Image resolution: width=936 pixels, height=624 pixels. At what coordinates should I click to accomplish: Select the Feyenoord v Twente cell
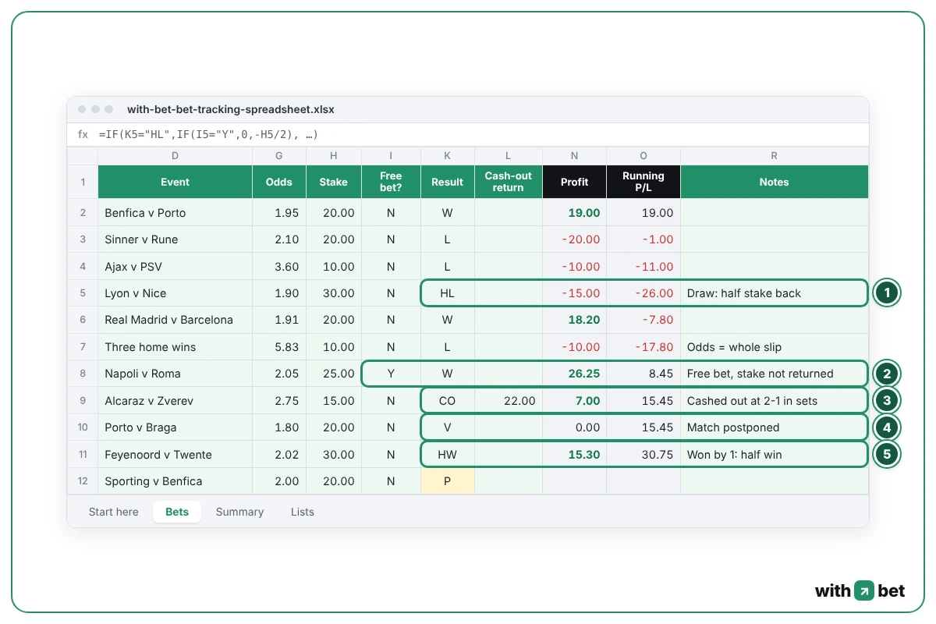pos(175,455)
